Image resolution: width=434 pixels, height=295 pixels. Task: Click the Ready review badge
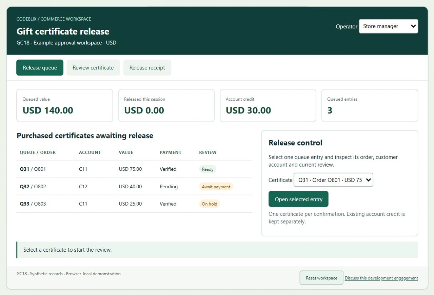click(208, 169)
